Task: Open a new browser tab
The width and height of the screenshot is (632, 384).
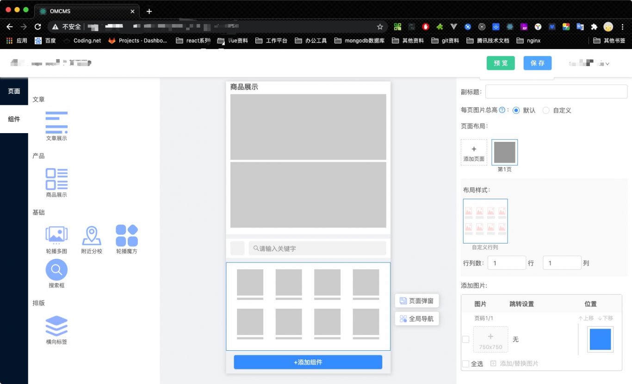Action: [149, 11]
